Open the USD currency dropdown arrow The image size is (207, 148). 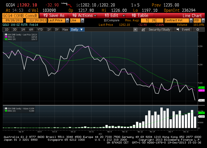[203, 21]
